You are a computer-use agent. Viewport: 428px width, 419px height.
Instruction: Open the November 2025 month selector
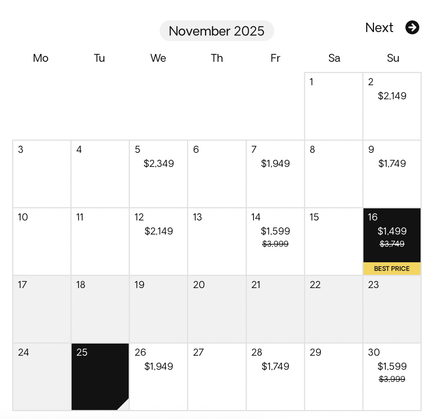(217, 31)
